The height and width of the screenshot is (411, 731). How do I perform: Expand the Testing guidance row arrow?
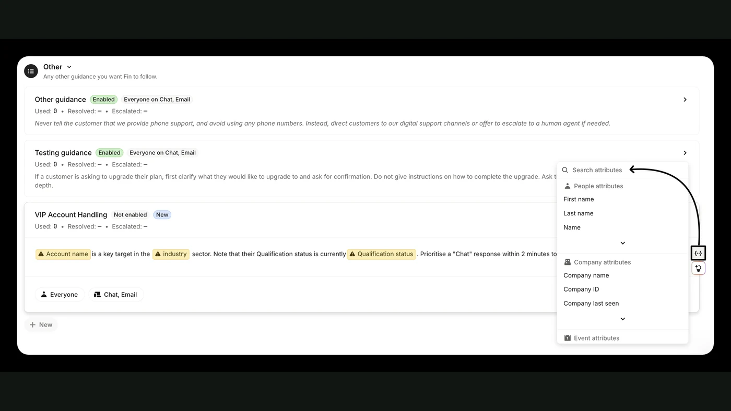(685, 153)
